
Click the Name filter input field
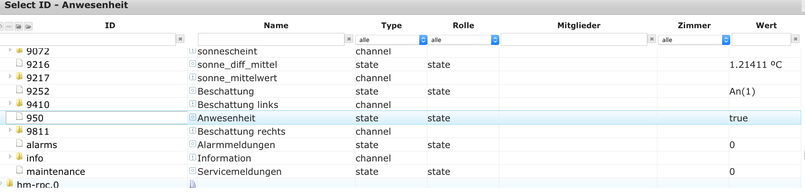[x=271, y=39]
